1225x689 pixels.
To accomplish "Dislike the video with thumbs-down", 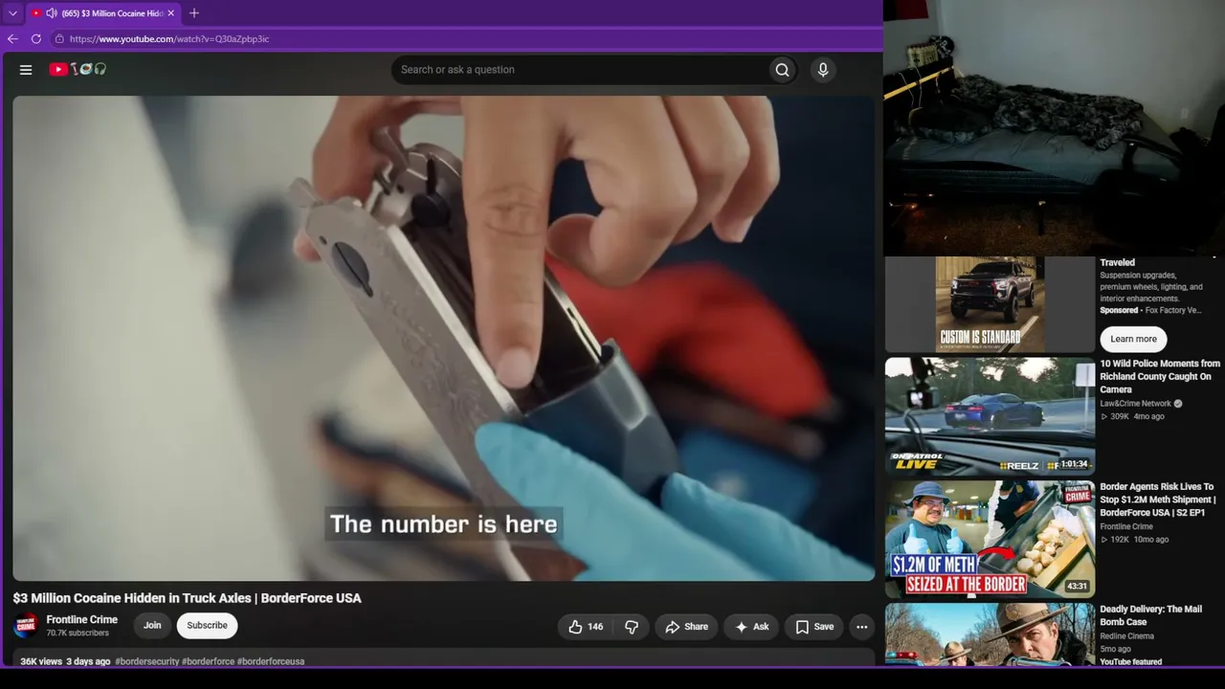I will pos(632,627).
